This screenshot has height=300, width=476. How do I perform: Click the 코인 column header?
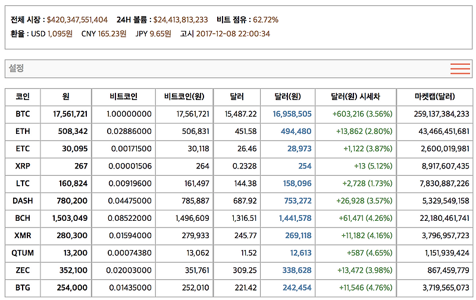tap(23, 96)
